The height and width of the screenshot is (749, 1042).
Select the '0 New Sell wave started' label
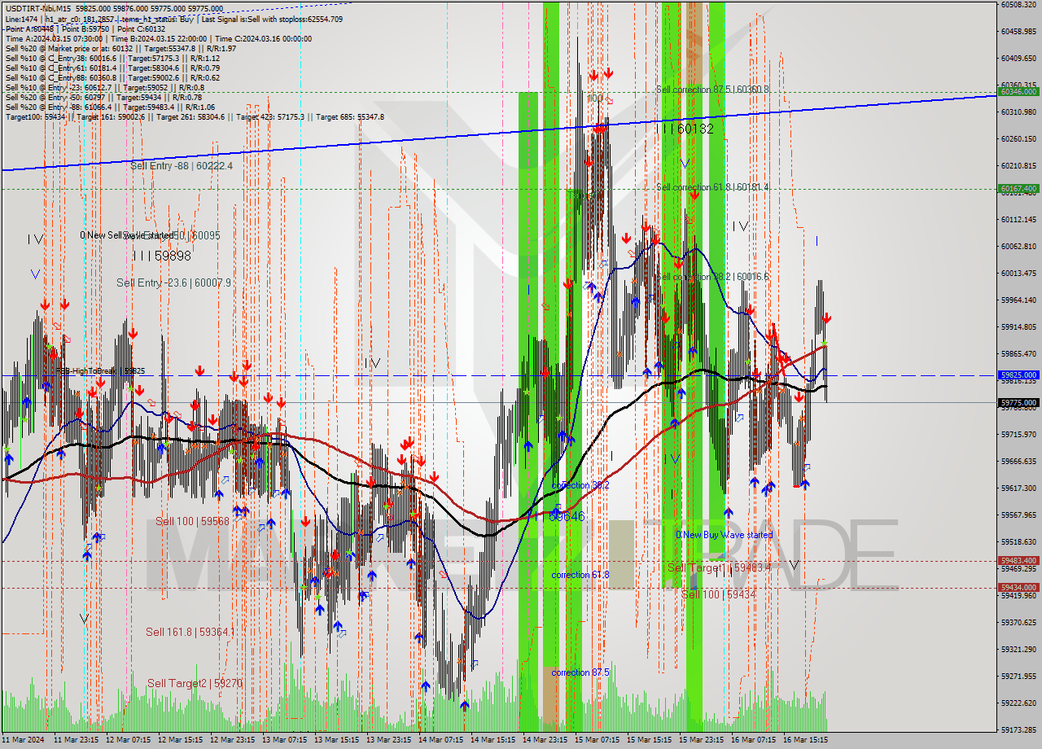click(126, 235)
